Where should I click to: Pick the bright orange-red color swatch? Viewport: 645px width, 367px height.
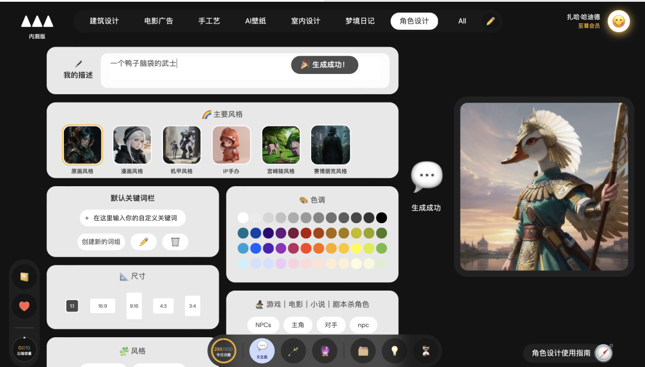(x=306, y=248)
